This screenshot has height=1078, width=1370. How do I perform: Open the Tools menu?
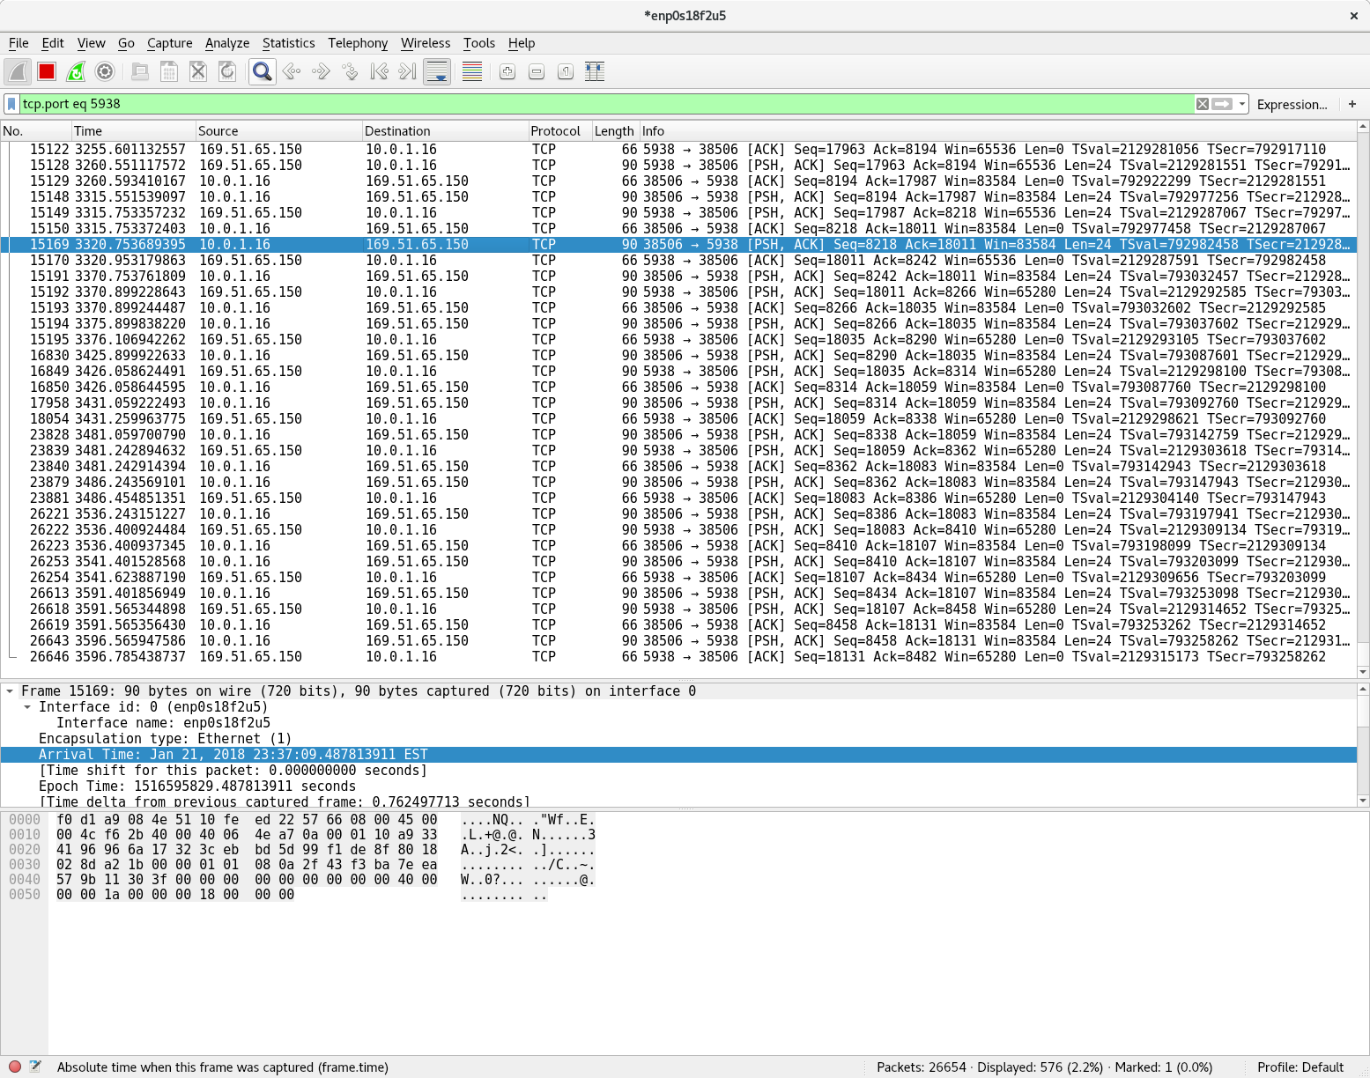tap(479, 43)
